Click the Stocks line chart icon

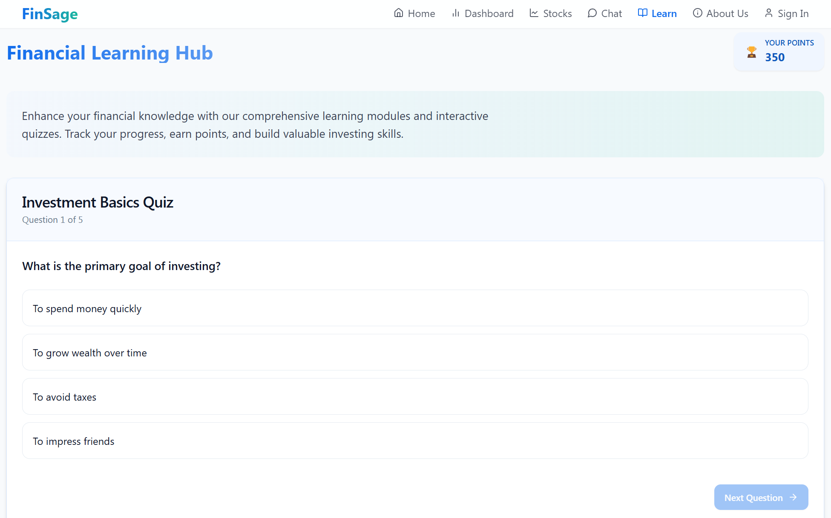click(534, 13)
